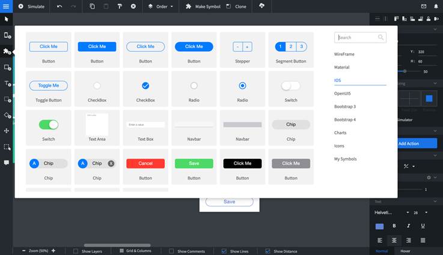Click the Undo arrow in toolbar
This screenshot has height=255, width=443.
(60, 6)
